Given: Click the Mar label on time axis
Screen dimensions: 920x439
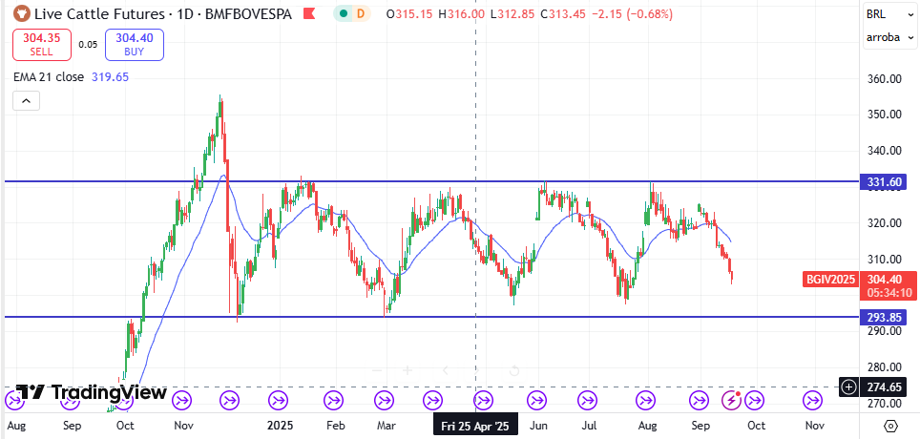Looking at the screenshot, I should point(385,426).
